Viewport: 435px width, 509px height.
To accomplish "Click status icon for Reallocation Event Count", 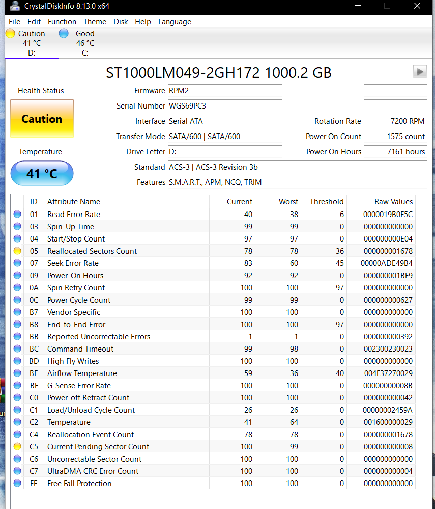I will coord(17,434).
